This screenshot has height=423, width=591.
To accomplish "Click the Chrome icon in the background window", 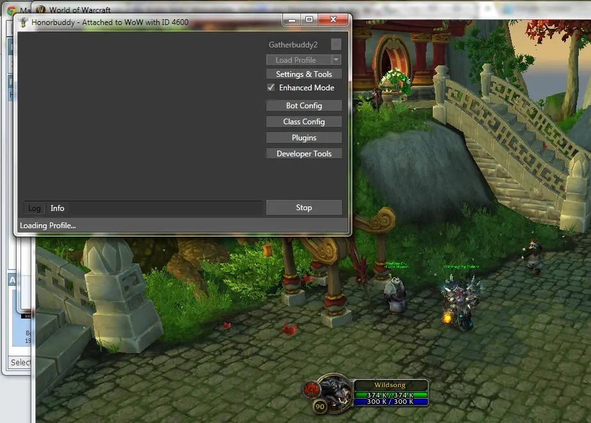I will (12, 10).
